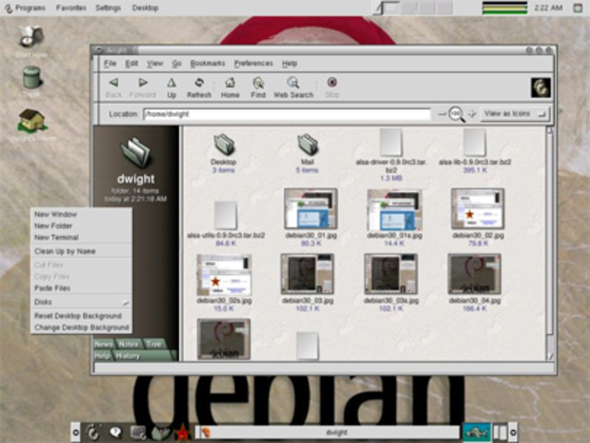This screenshot has height=443, width=590.
Task: Click the Nautilus throbber logo icon
Action: coord(541,88)
